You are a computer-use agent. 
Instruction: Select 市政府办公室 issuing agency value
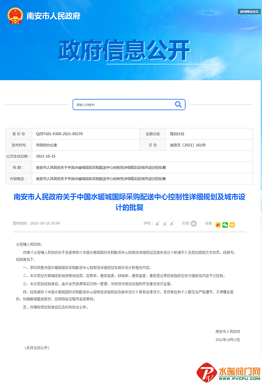[46, 145]
